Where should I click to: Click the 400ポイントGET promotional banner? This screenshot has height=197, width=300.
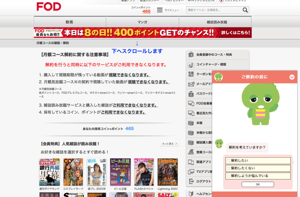pyautogui.click(x=143, y=33)
